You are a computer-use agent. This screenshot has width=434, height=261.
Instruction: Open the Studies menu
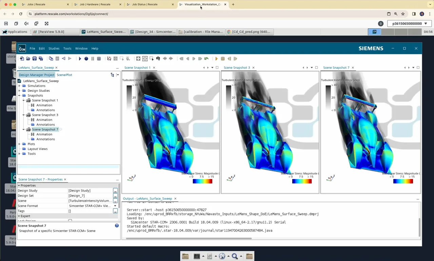[54, 48]
